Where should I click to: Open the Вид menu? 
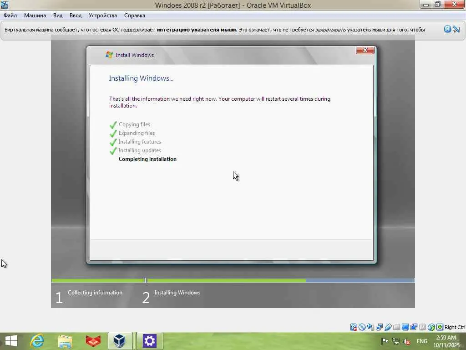(x=58, y=15)
